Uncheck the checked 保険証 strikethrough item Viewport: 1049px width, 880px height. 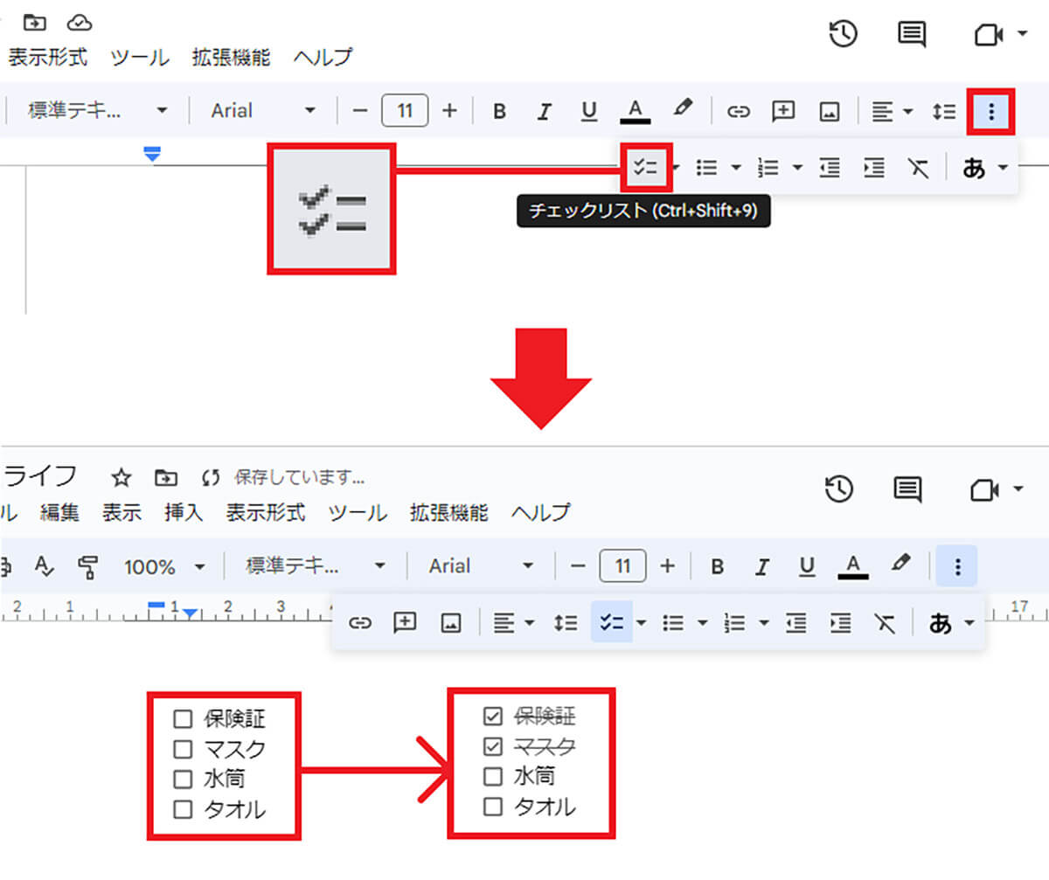point(493,717)
